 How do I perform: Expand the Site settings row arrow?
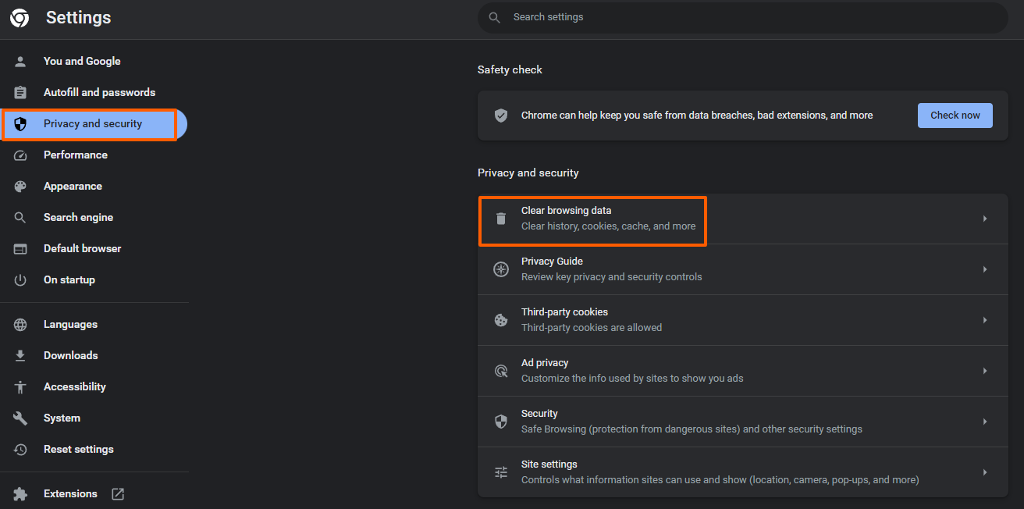[985, 472]
